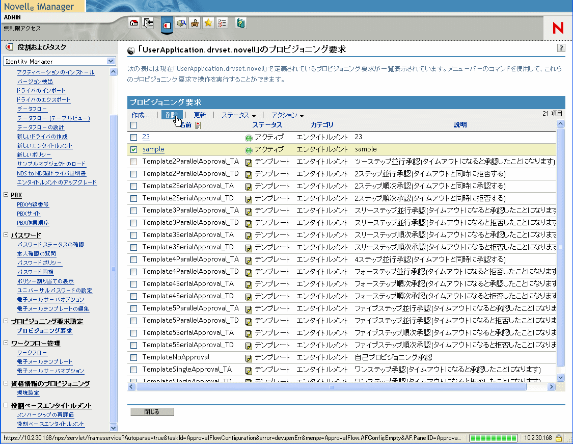Viewport: 573px width, 444px height.
Task: Check the Template2SerialApproval_TA checkbox
Action: [134, 186]
